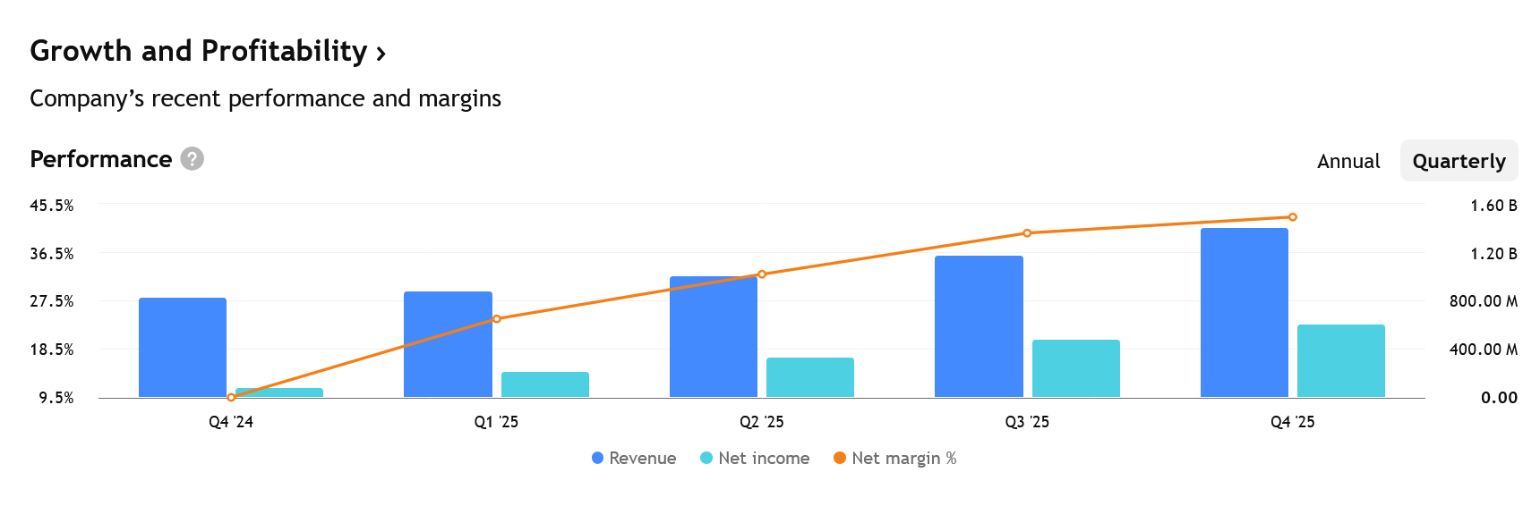The width and height of the screenshot is (1540, 506).
Task: Expand the chevron next to Growth and Profitability
Action: pos(381,54)
